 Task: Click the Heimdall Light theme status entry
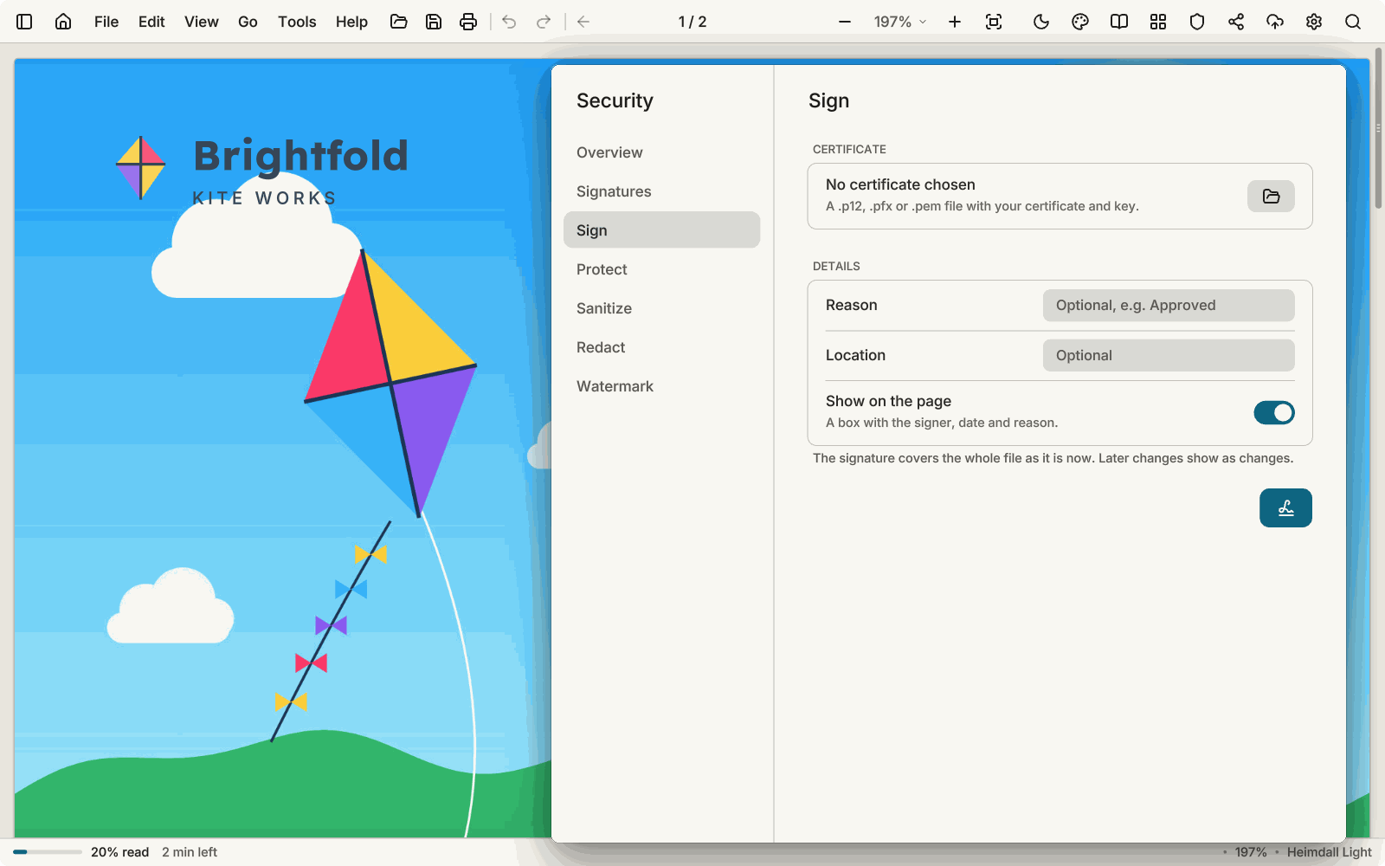pyautogui.click(x=1329, y=852)
